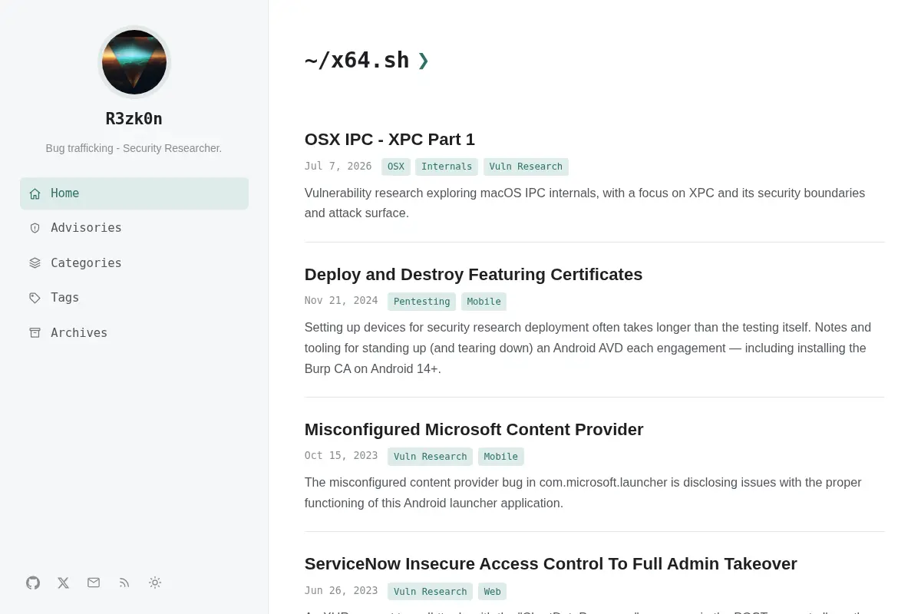The image size is (921, 614).
Task: Click the Advisories shield icon
Action: coord(35,228)
